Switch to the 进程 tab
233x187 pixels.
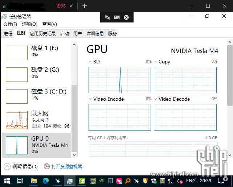[8, 33]
